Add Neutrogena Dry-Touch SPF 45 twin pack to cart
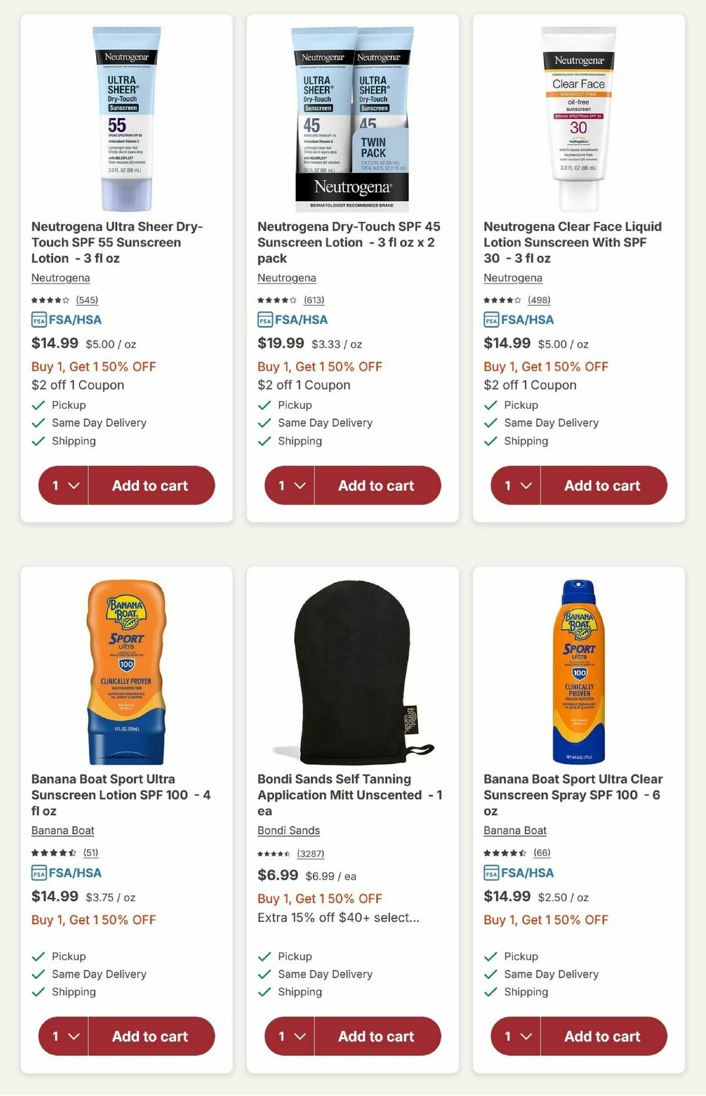 [x=377, y=485]
